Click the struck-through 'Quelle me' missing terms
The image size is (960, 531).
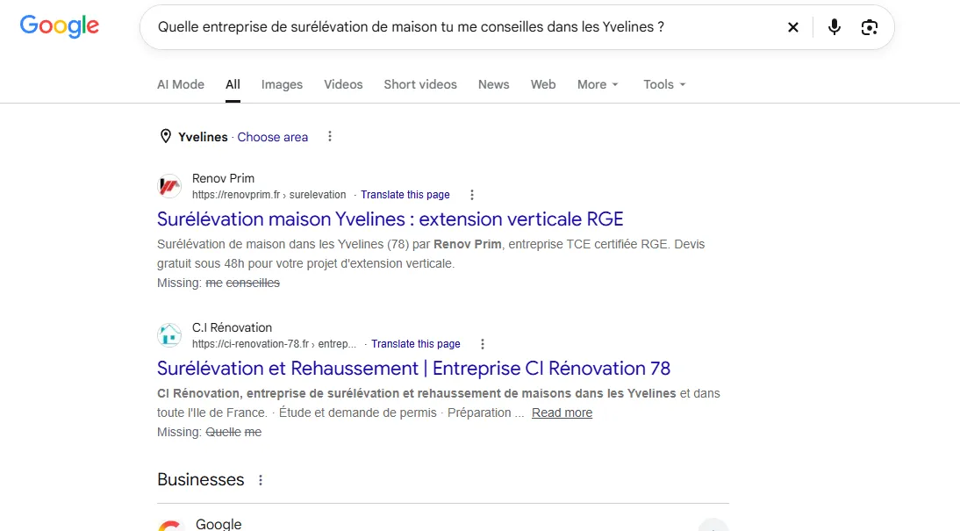tap(233, 433)
